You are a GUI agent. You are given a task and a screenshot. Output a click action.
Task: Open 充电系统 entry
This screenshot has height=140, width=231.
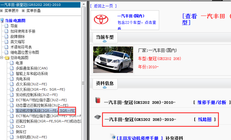point(23,79)
